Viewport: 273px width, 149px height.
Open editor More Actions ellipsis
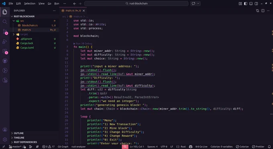(268, 11)
